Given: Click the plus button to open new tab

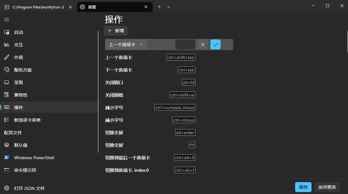Looking at the screenshot, I should [x=159, y=7].
